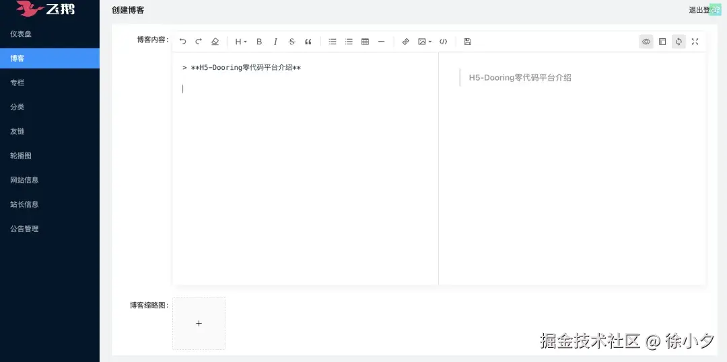Open 网站信息 sidebar item
Image resolution: width=727 pixels, height=362 pixels.
50,180
